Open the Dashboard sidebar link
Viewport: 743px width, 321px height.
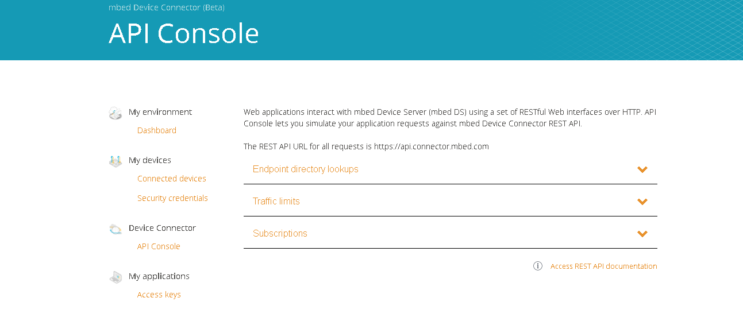[x=157, y=130]
